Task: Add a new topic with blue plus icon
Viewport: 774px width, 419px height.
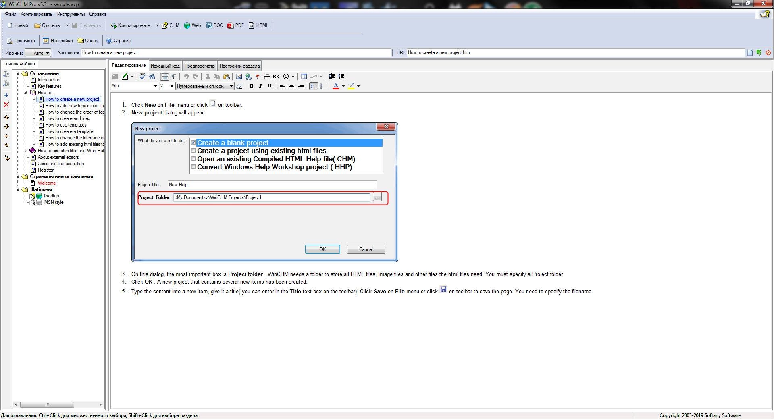Action: pyautogui.click(x=6, y=95)
